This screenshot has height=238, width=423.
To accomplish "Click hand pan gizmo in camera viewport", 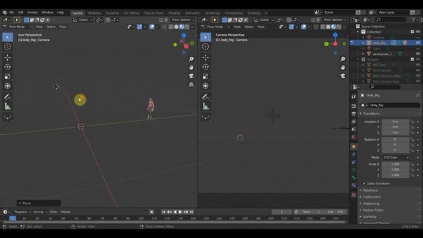I will tap(342, 67).
